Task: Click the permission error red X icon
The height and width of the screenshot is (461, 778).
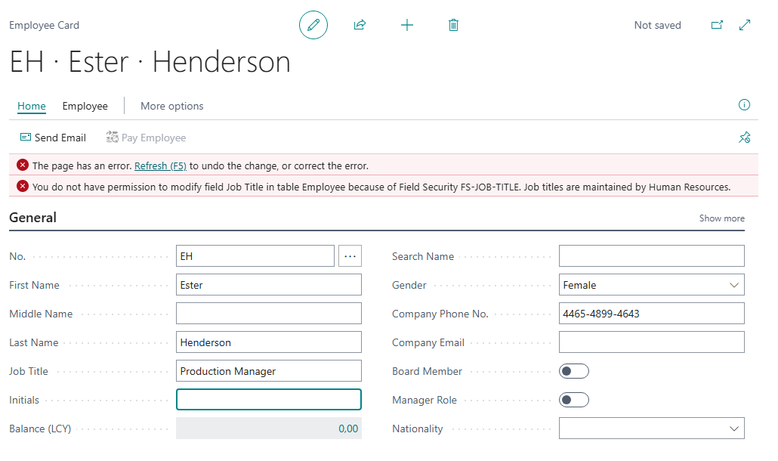Action: pos(23,186)
